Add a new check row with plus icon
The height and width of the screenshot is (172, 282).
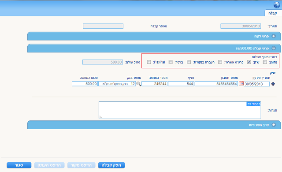point(273,84)
